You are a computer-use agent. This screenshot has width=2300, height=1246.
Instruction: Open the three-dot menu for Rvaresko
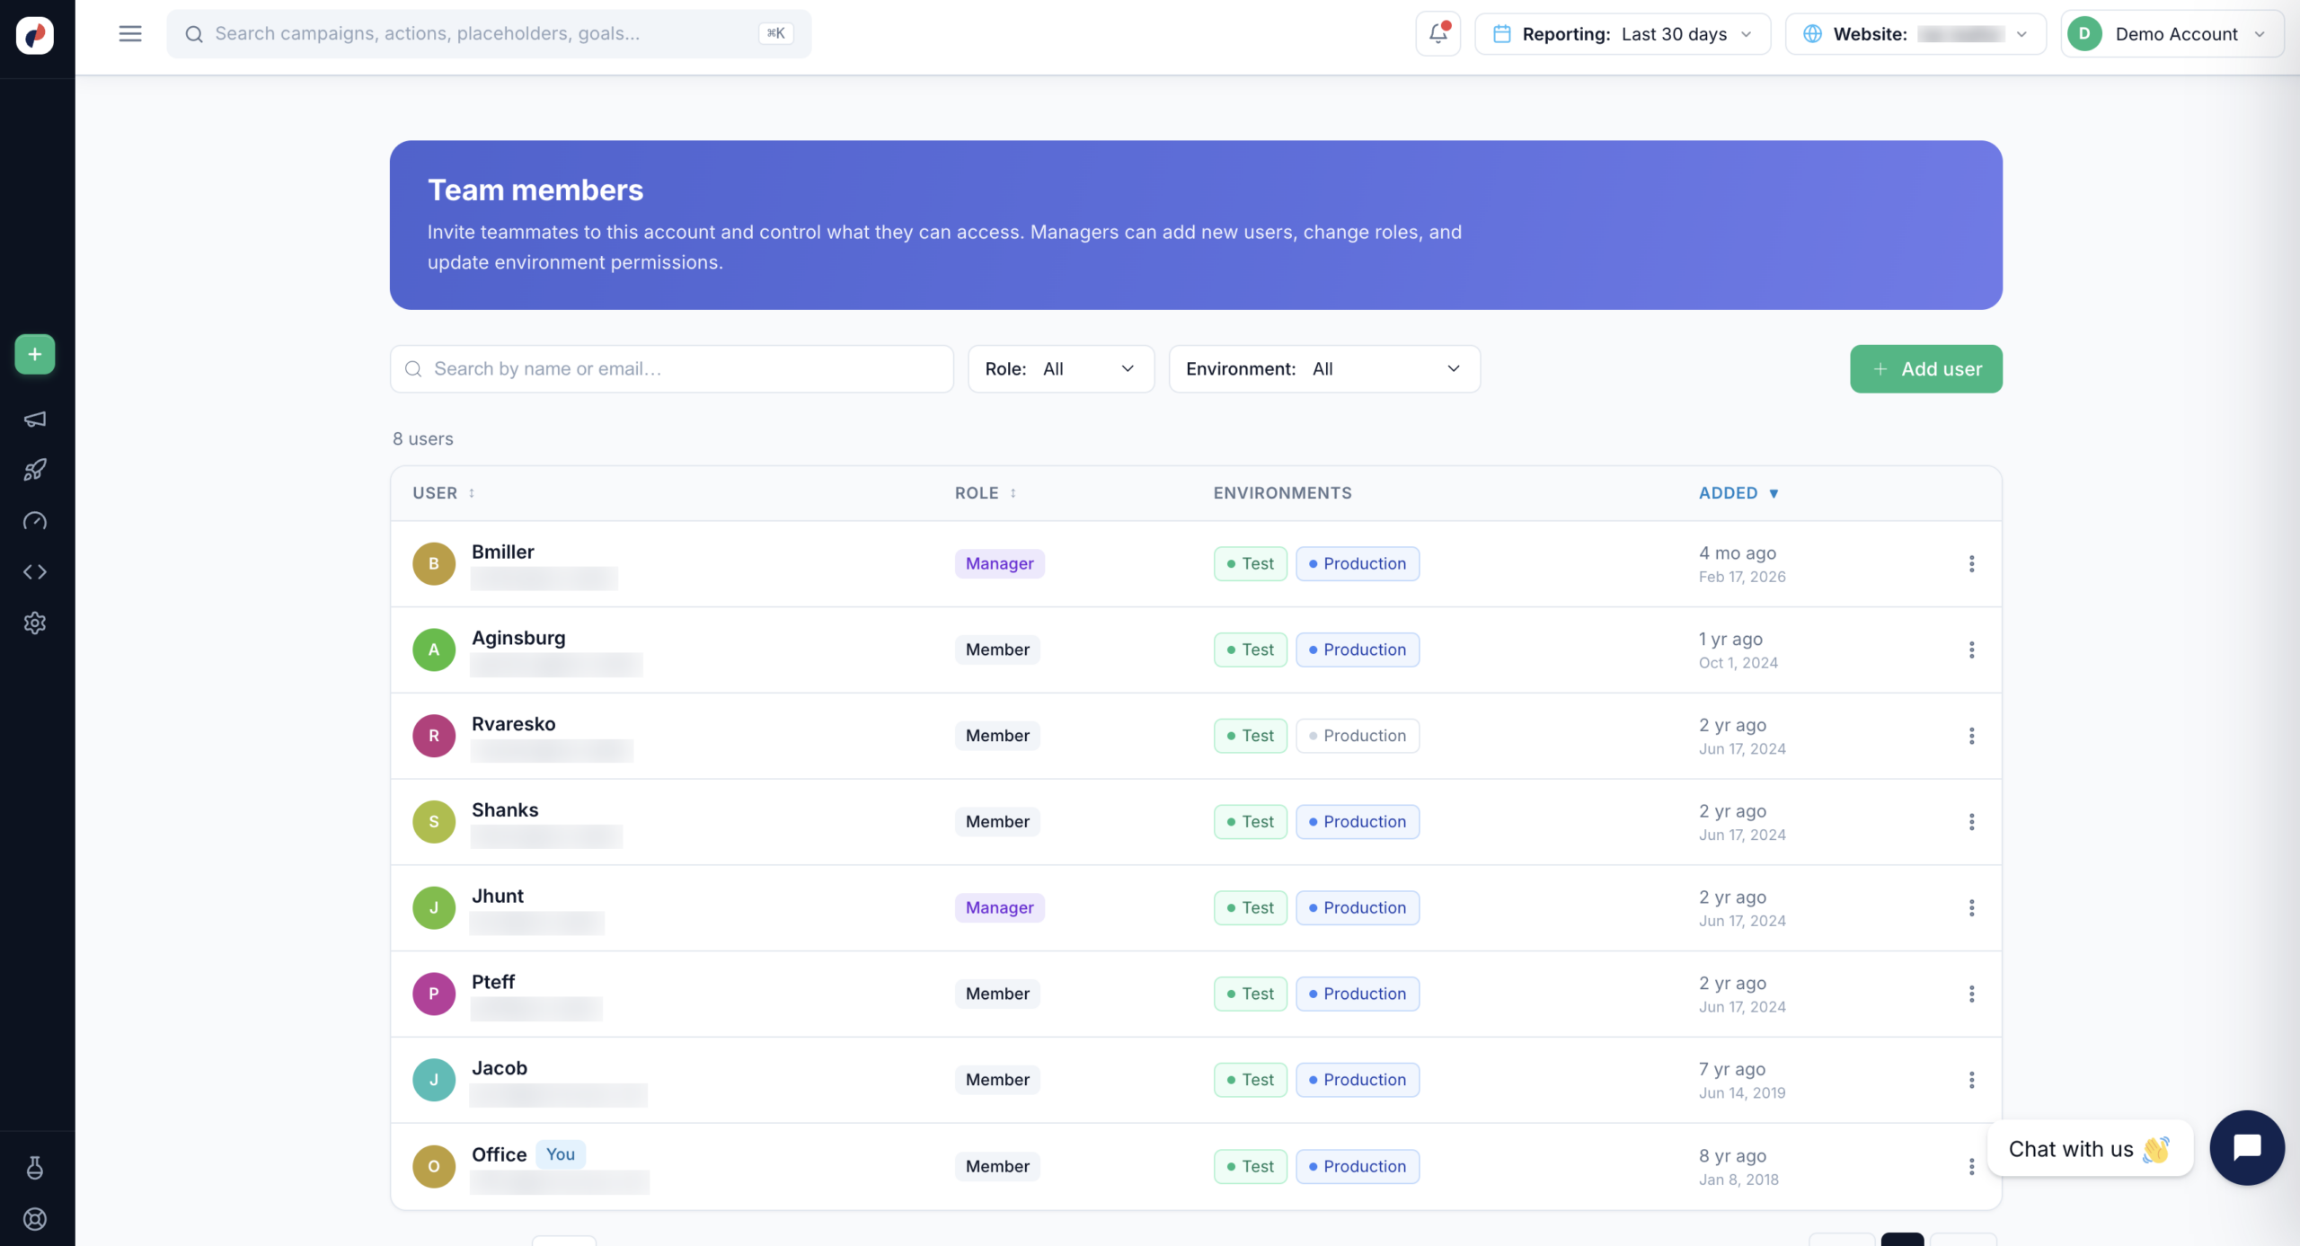[1971, 736]
